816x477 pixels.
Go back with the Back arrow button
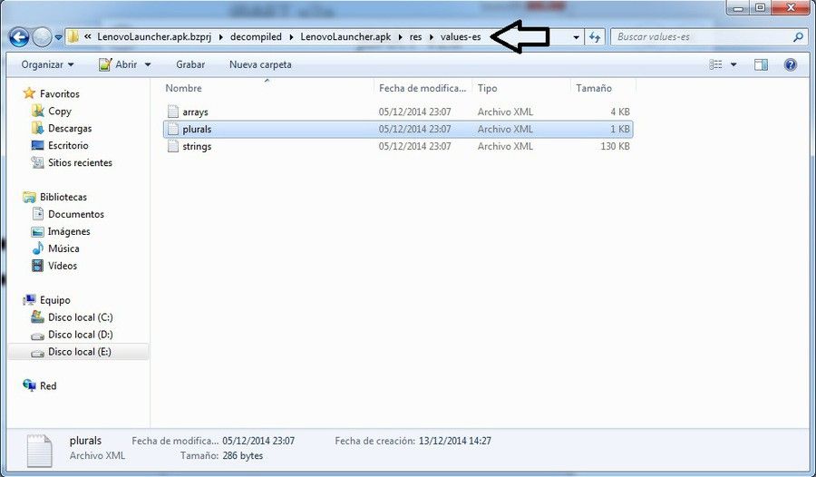(19, 37)
